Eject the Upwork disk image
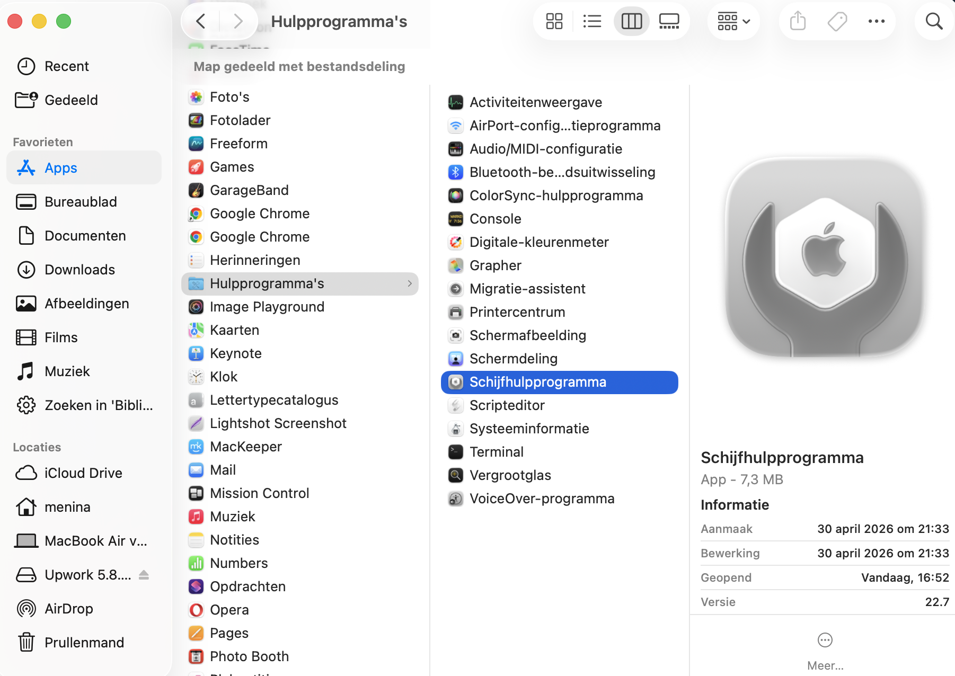 144,575
